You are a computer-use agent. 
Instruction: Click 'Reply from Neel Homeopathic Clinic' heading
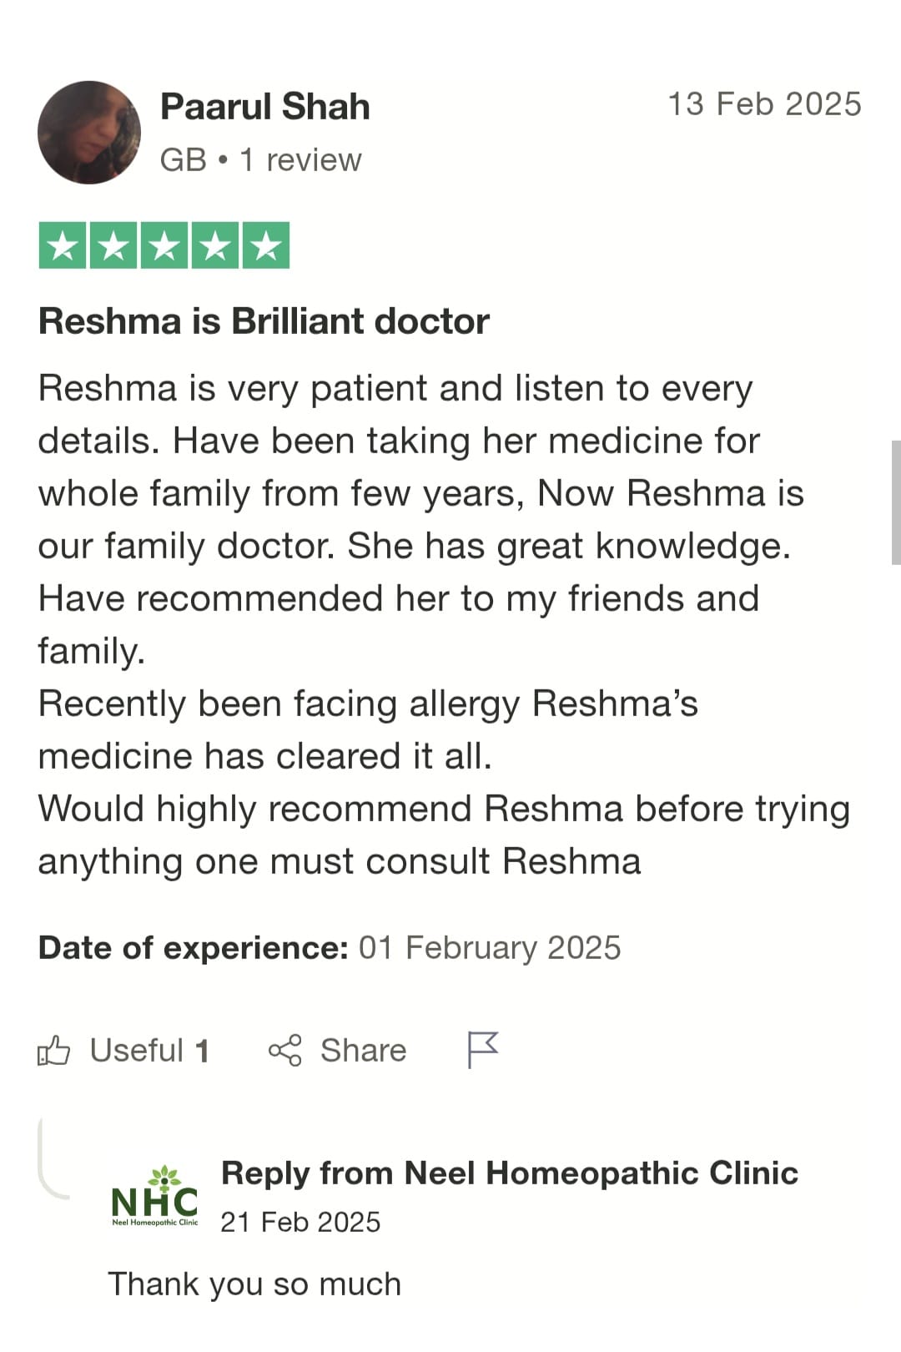coord(510,1173)
